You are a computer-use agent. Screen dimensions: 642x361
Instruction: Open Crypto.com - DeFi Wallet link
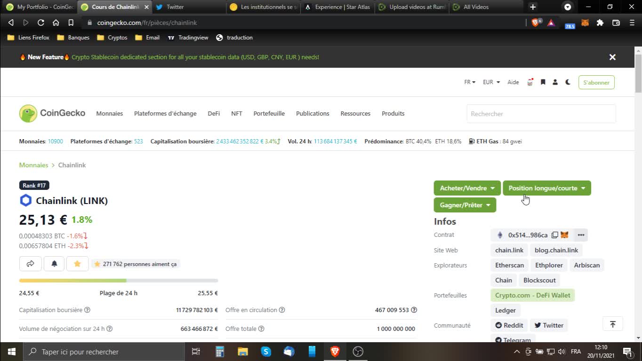(533, 295)
